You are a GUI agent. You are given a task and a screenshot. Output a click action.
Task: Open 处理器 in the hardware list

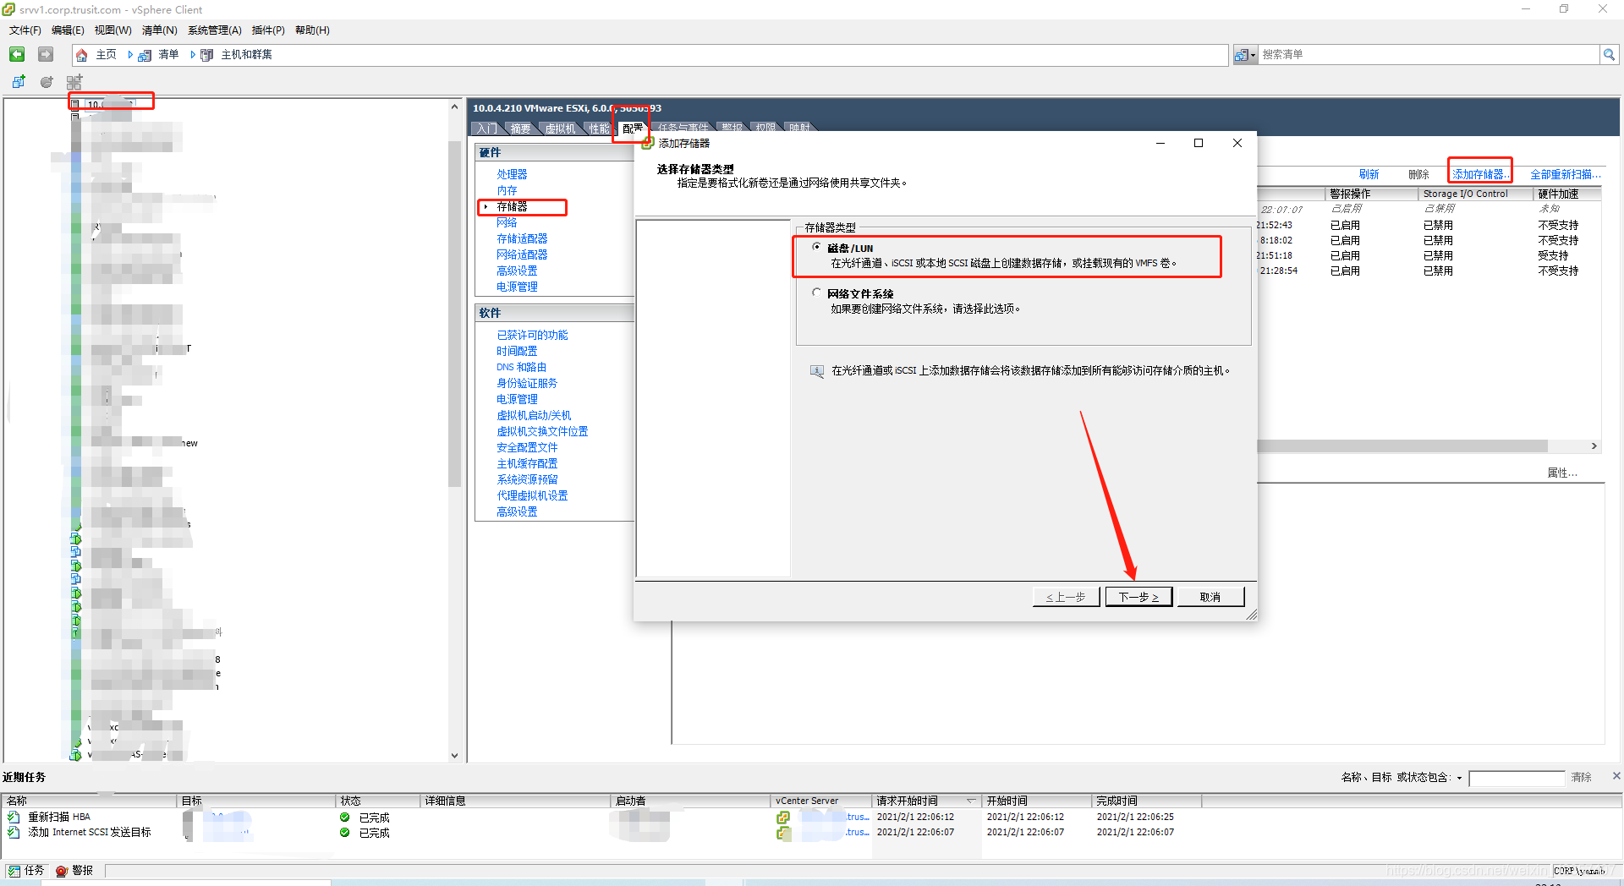tap(512, 174)
